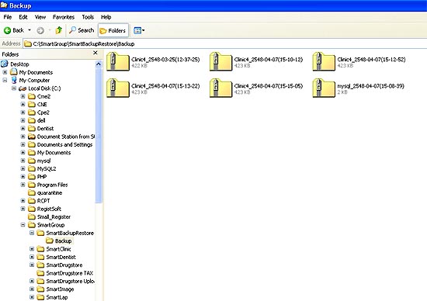
Task: Click the address bar path field
Action: coord(224,43)
